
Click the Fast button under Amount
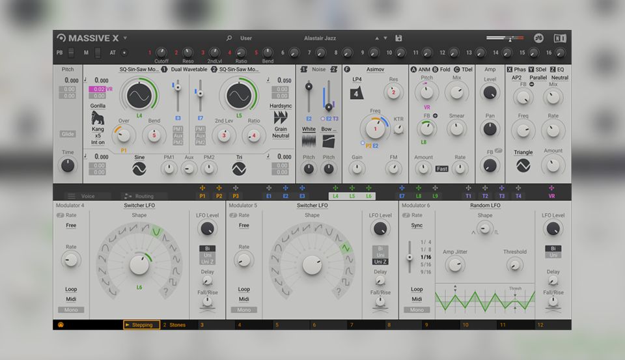click(442, 169)
